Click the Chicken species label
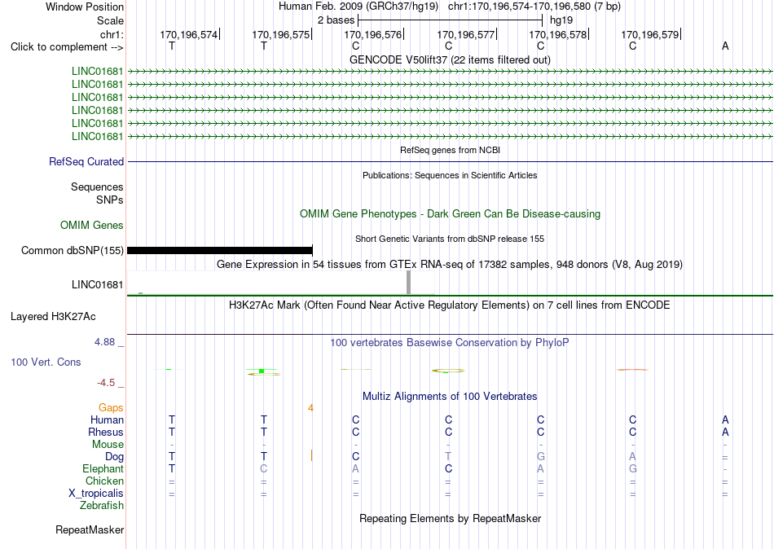The image size is (774, 549). [104, 481]
